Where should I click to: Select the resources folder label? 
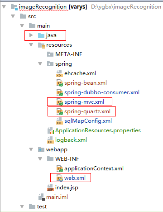(x=59, y=45)
